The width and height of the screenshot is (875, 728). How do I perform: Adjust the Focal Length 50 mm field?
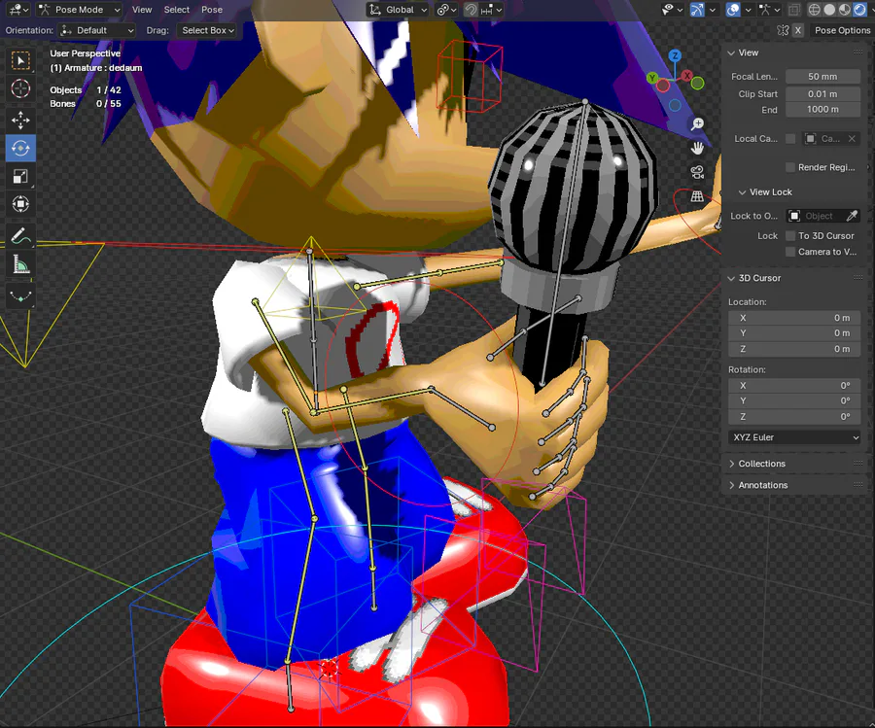[x=822, y=77]
